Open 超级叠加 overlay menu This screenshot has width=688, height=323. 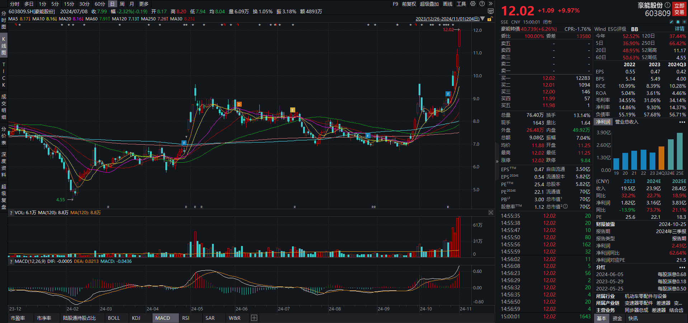pyautogui.click(x=429, y=4)
